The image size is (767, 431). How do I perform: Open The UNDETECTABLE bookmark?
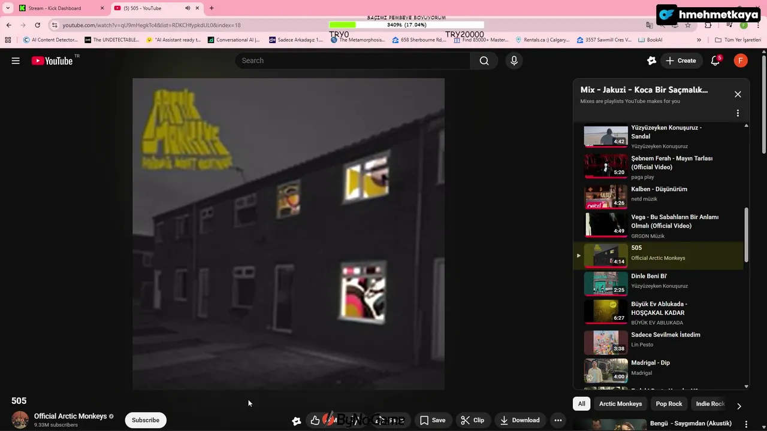click(x=112, y=40)
